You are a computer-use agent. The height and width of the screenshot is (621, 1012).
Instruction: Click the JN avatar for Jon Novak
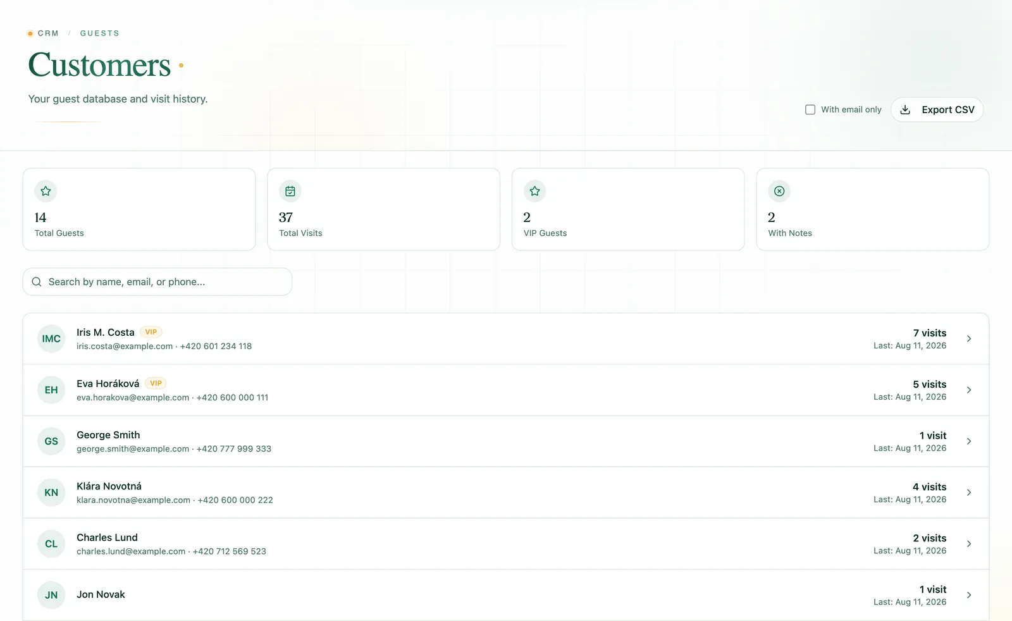(51, 595)
